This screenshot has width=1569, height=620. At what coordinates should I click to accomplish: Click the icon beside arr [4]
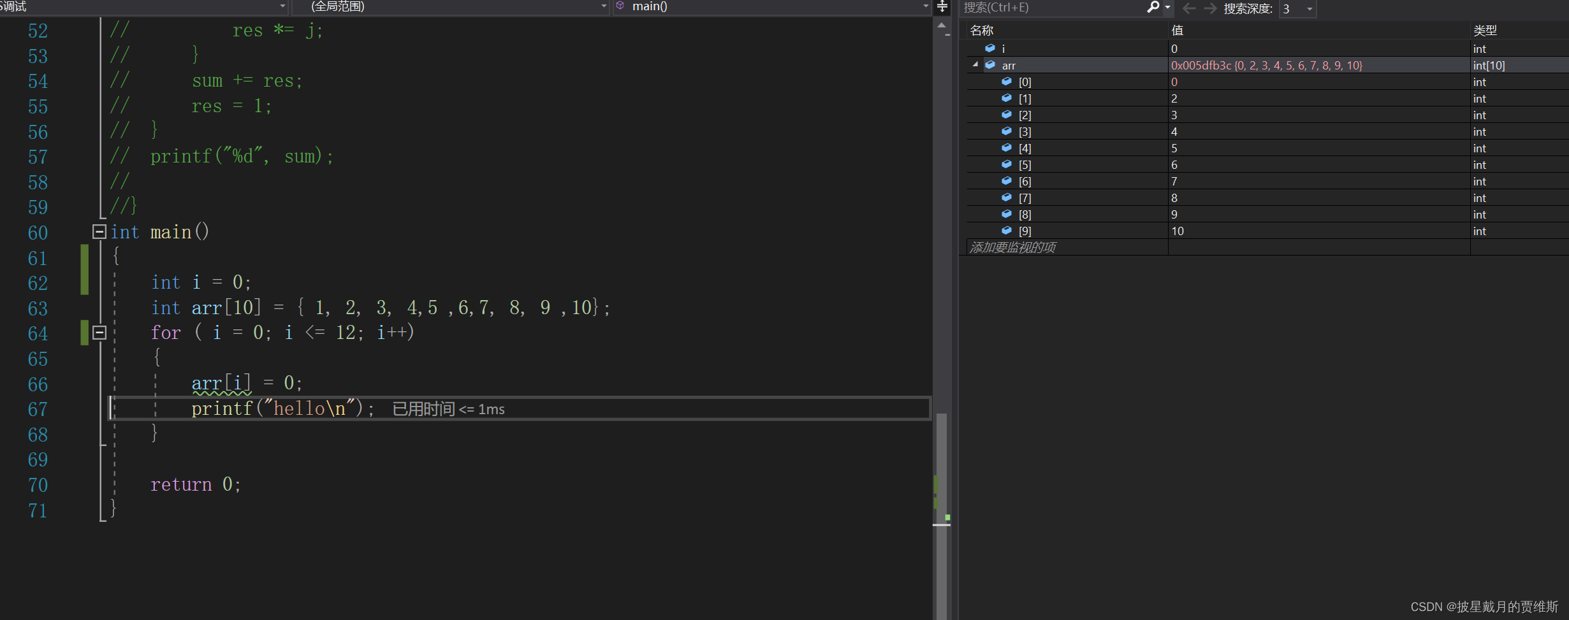point(1007,148)
